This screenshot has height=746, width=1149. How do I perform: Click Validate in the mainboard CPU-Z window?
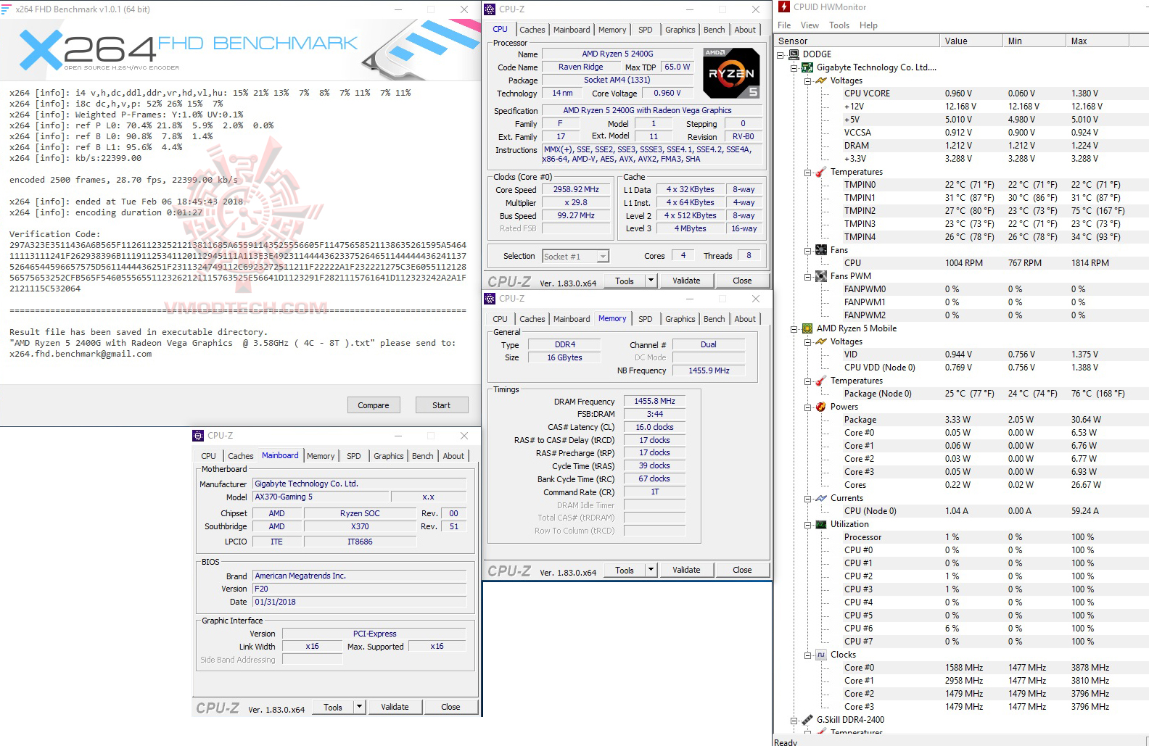pos(395,707)
